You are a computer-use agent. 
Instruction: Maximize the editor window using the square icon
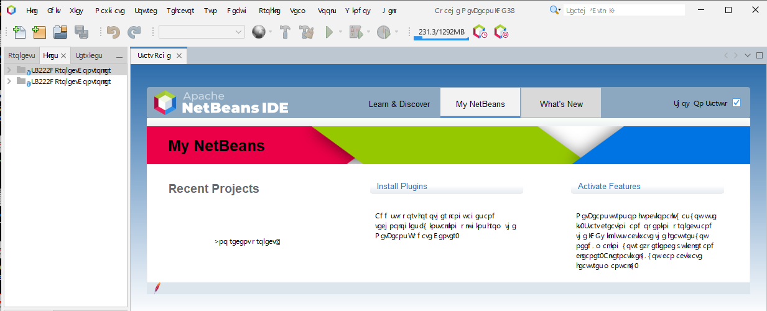pyautogui.click(x=759, y=55)
